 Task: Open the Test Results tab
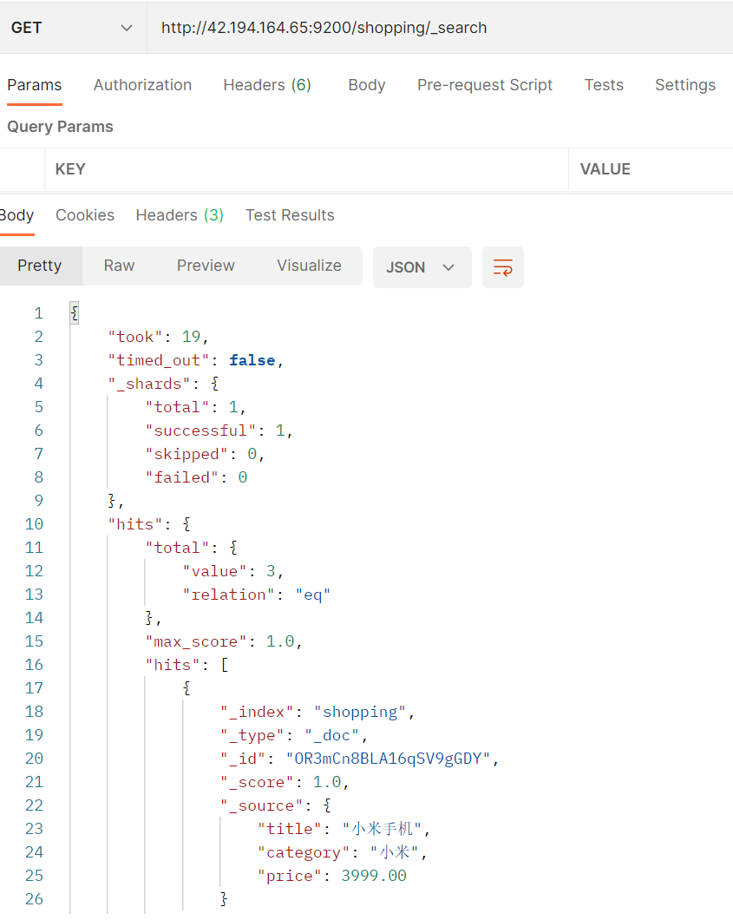coord(290,215)
